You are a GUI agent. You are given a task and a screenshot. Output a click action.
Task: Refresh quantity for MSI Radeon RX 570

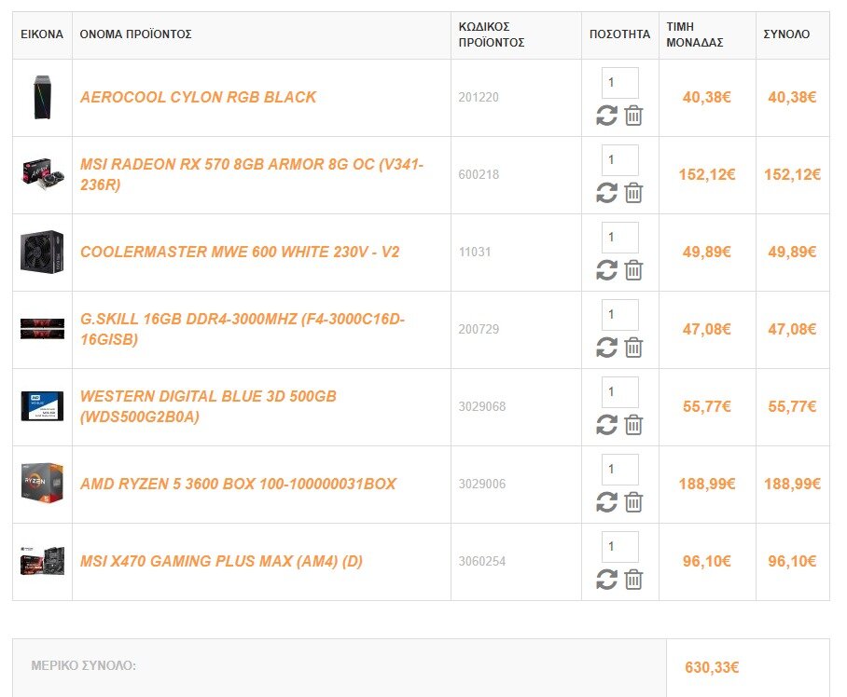coord(606,193)
